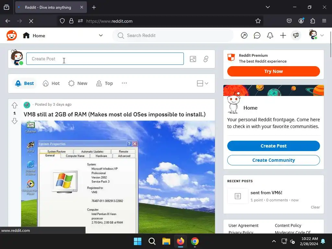The width and height of the screenshot is (332, 249).
Task: Click the page vertical scrollbar
Action: 330,44
